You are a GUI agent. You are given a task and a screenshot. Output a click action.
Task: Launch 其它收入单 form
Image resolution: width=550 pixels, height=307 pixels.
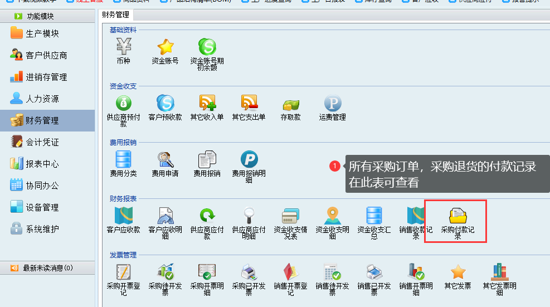click(x=207, y=104)
